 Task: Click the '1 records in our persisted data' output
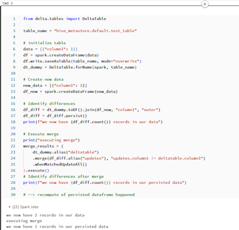pyautogui.click(x=71, y=226)
